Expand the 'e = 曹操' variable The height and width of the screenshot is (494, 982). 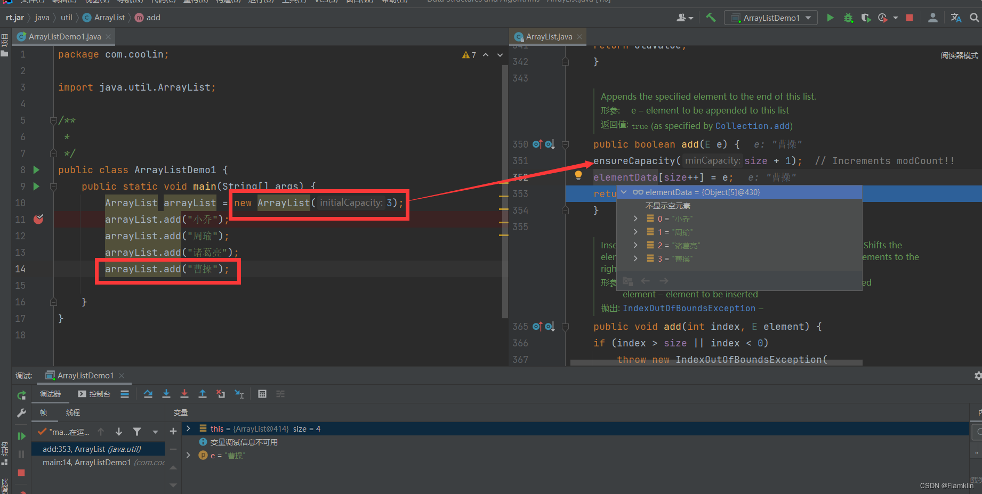188,455
